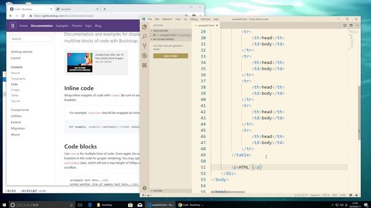This screenshot has height=208, width=371.
Task: Open the Search view in VS Code
Action: point(144,36)
